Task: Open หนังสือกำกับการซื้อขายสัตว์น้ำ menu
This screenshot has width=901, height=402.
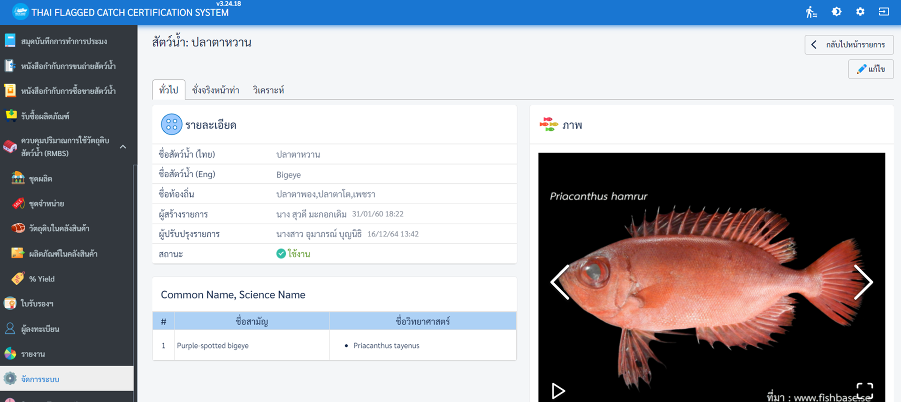Action: point(67,91)
